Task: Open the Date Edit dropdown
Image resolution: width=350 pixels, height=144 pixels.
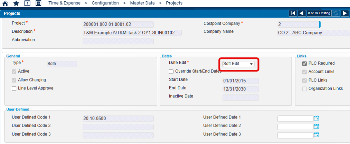Action: 238,64
